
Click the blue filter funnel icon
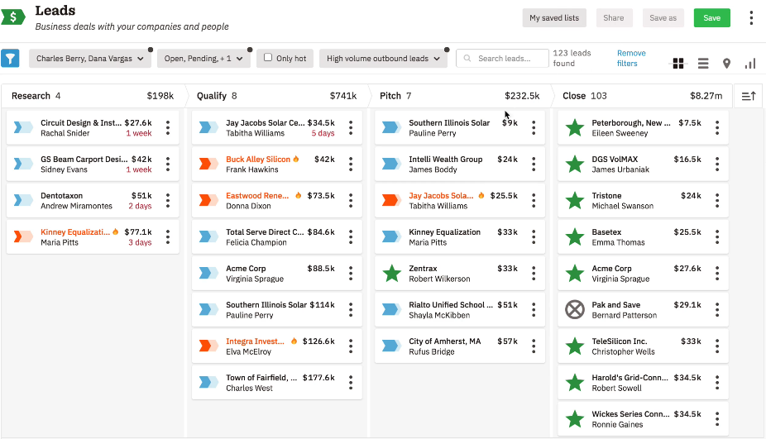pyautogui.click(x=10, y=58)
